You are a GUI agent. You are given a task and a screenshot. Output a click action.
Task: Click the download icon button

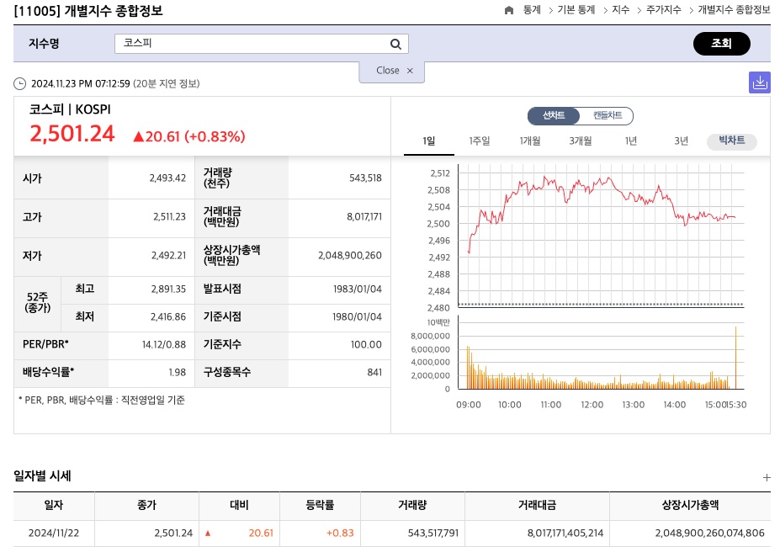tap(760, 82)
